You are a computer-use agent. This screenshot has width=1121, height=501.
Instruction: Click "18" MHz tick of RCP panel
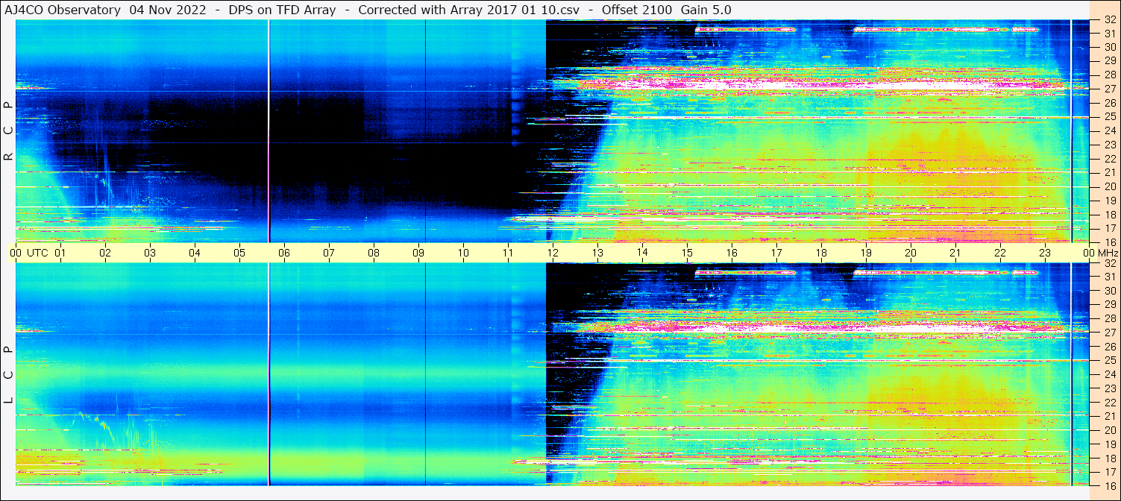click(x=1110, y=215)
